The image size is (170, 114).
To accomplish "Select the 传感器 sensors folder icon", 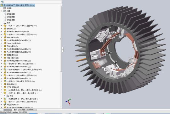I will 5,8.
